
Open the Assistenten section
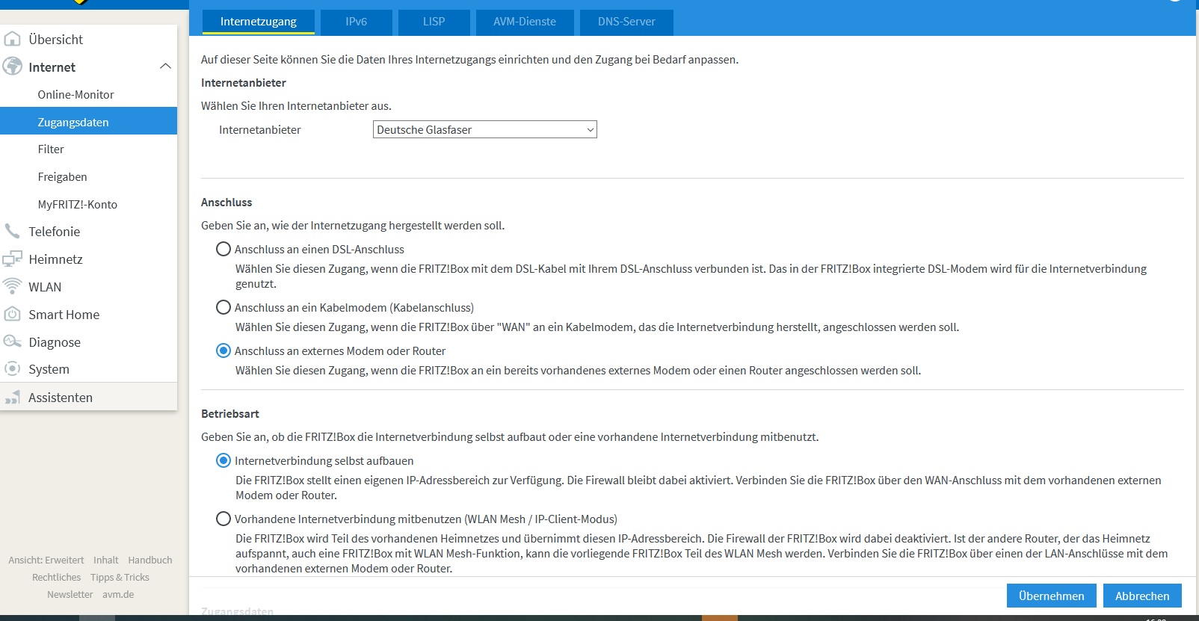[x=61, y=398]
